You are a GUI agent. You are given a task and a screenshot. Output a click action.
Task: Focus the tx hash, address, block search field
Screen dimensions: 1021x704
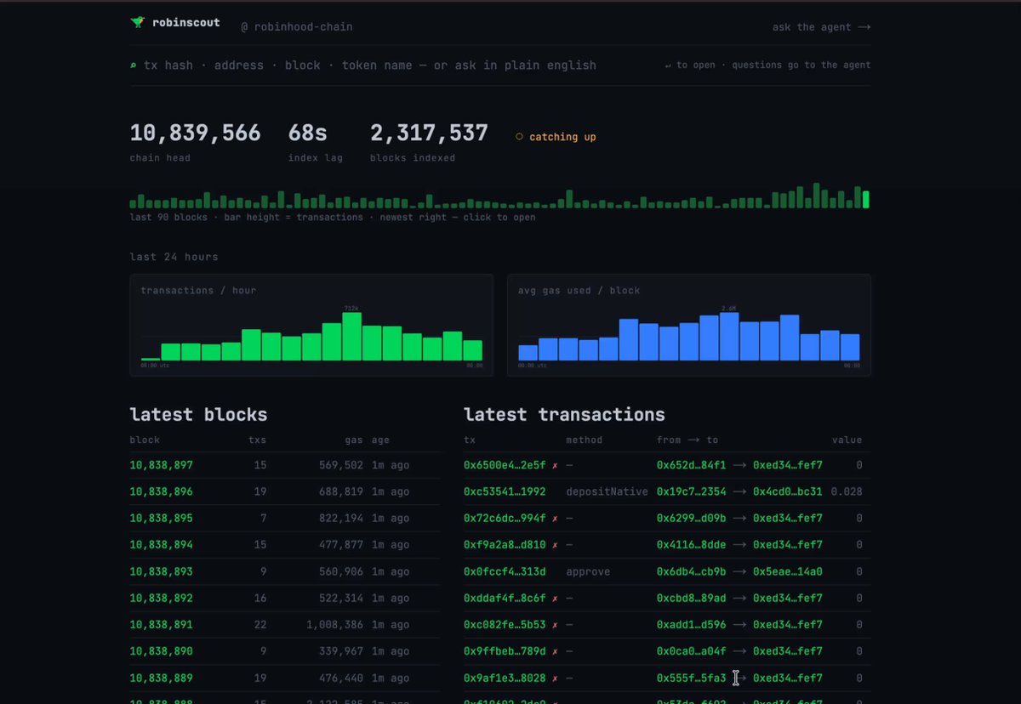coord(370,65)
